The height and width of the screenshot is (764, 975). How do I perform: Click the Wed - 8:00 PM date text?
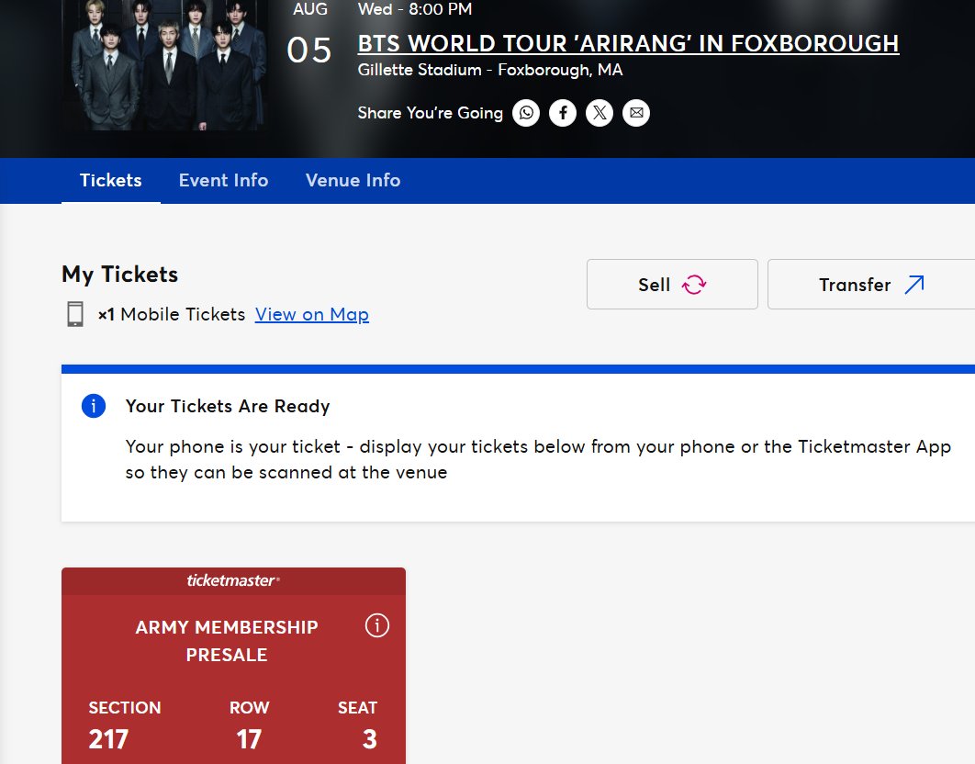click(x=415, y=8)
